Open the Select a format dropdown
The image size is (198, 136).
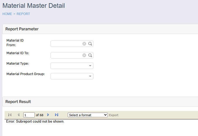[x=87, y=115]
